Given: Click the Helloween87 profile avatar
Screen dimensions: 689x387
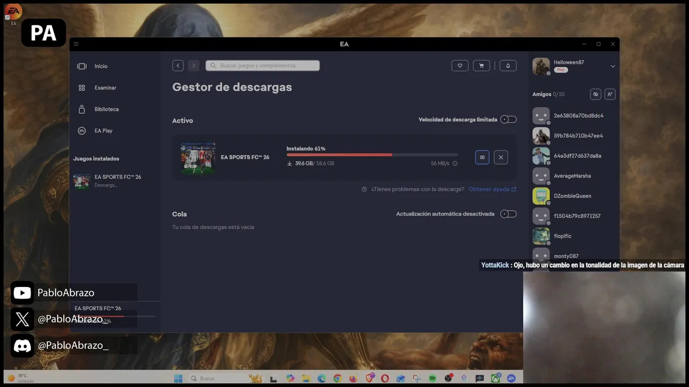Looking at the screenshot, I should pyautogui.click(x=541, y=66).
